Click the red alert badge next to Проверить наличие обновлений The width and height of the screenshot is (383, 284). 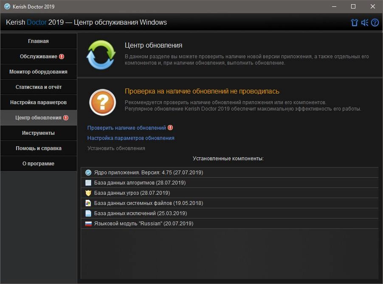pyautogui.click(x=170, y=128)
